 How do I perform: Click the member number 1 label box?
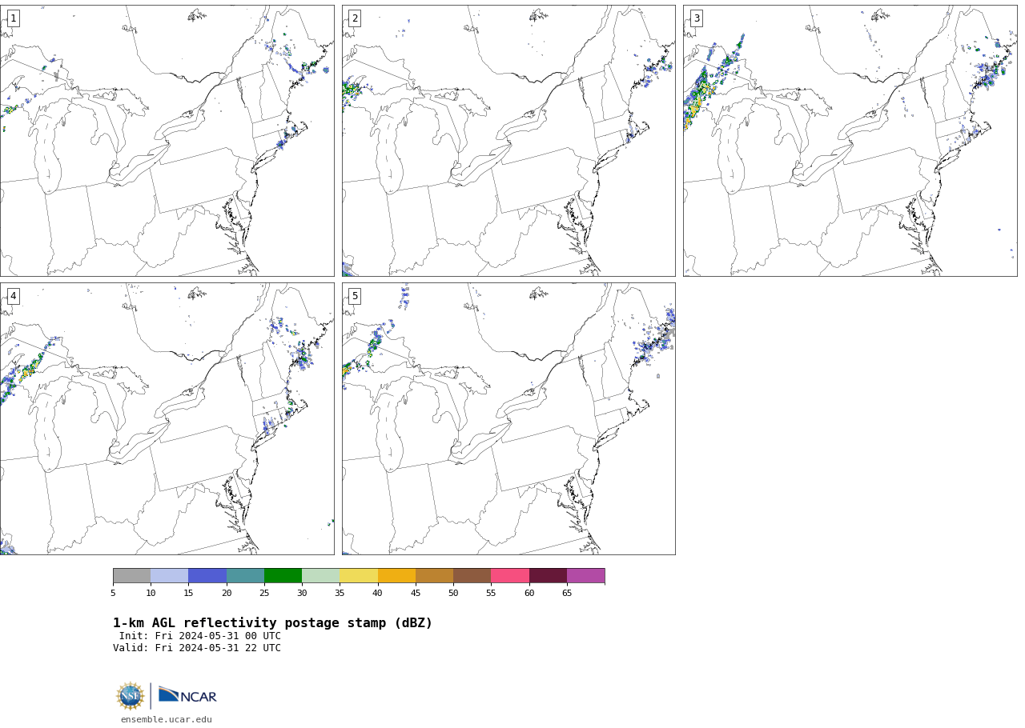[x=13, y=18]
